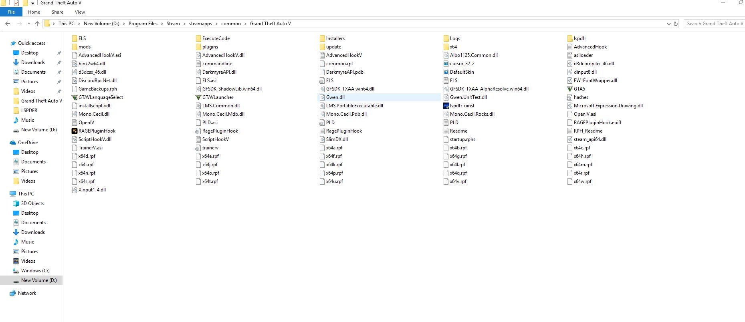745x322 pixels.
Task: Click the Windows (C:) drive icon
Action: [x=16, y=271]
